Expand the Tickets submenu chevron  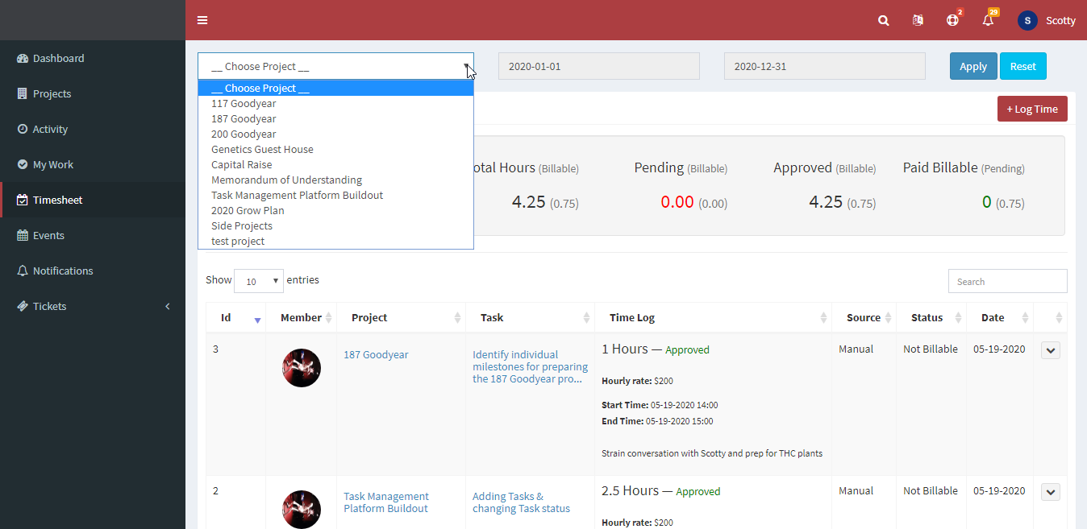[168, 306]
